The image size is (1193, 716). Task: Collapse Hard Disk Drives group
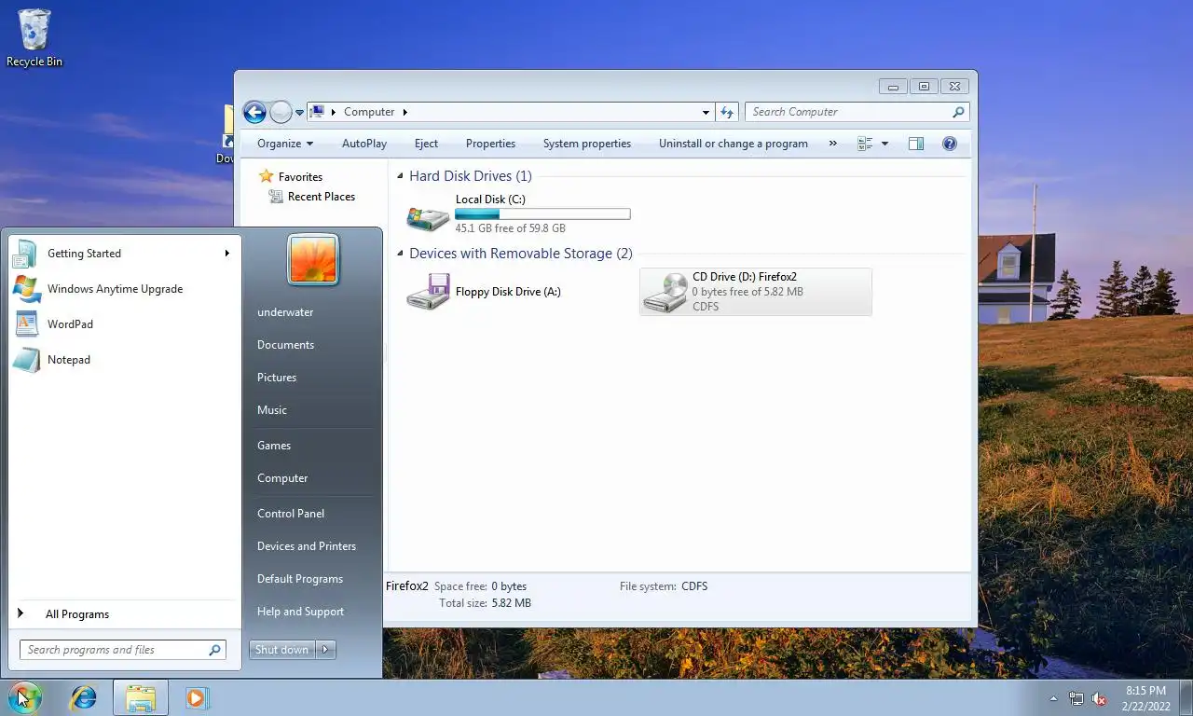coord(401,176)
